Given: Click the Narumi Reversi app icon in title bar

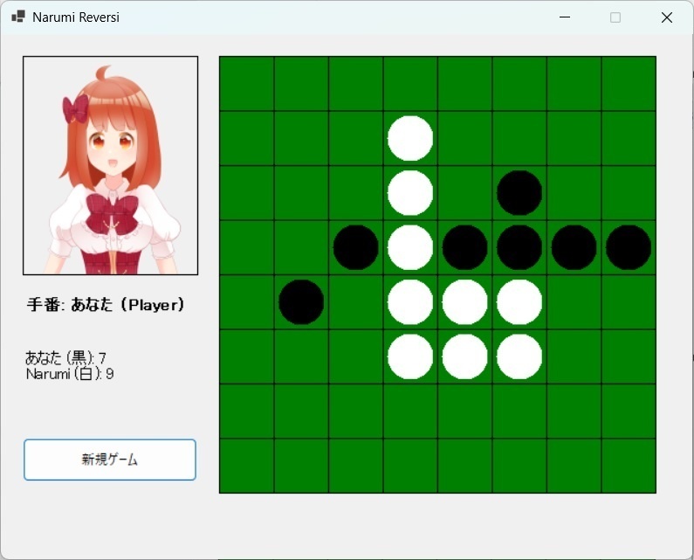Looking at the screenshot, I should [18, 17].
